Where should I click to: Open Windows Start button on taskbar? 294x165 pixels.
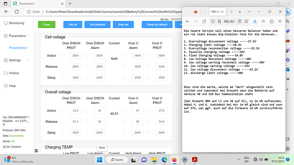coord(100,160)
